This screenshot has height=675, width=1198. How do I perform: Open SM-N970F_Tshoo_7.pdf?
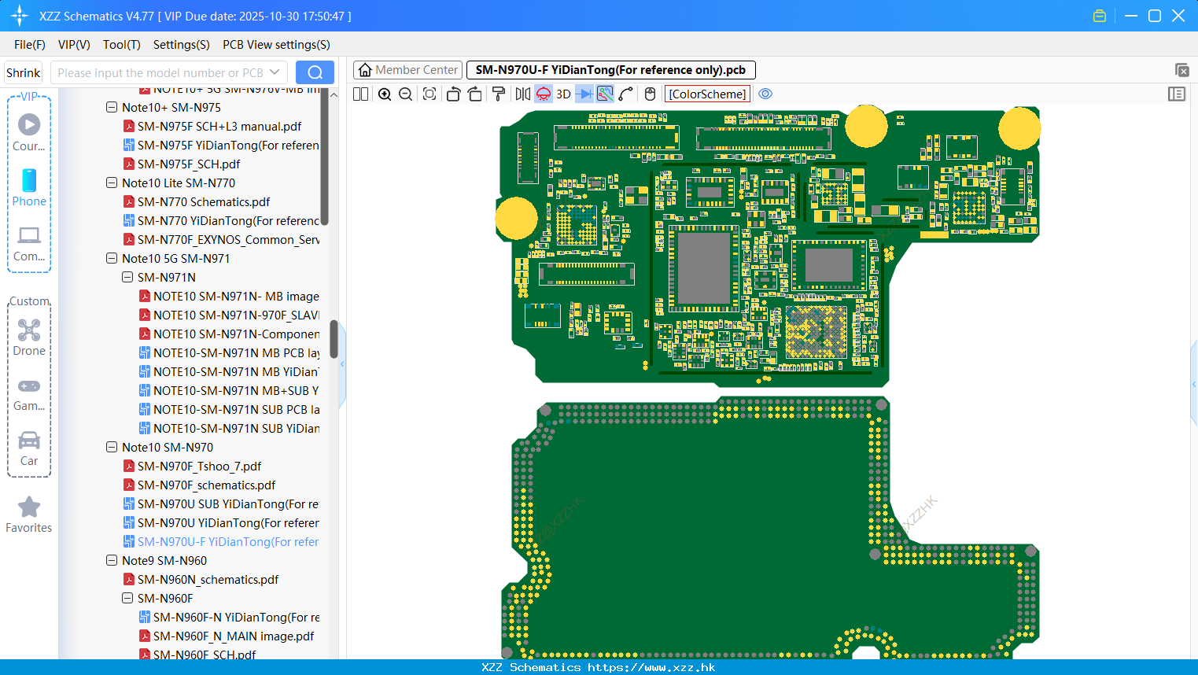coord(192,466)
